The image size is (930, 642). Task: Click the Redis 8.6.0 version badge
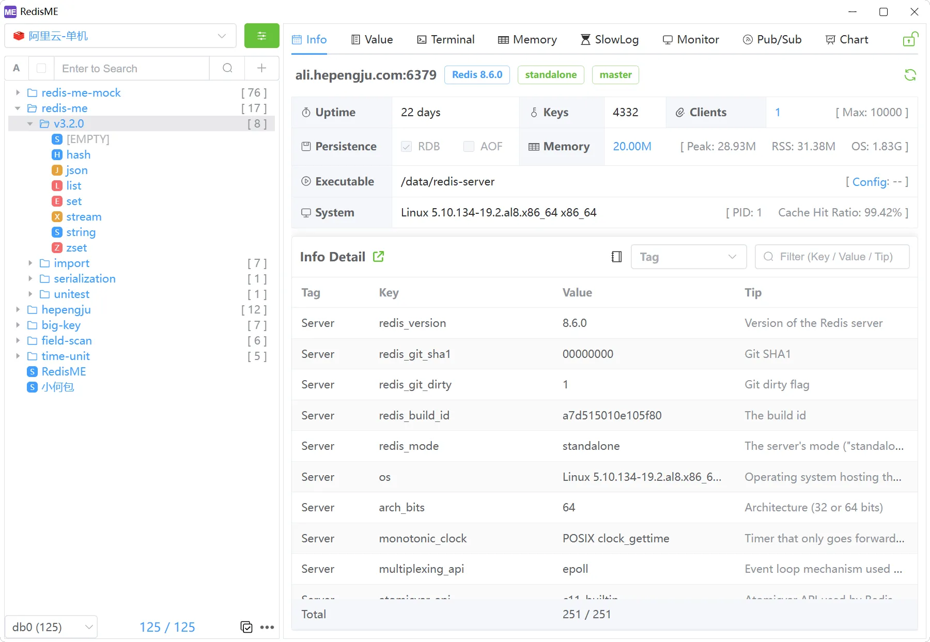(x=477, y=74)
